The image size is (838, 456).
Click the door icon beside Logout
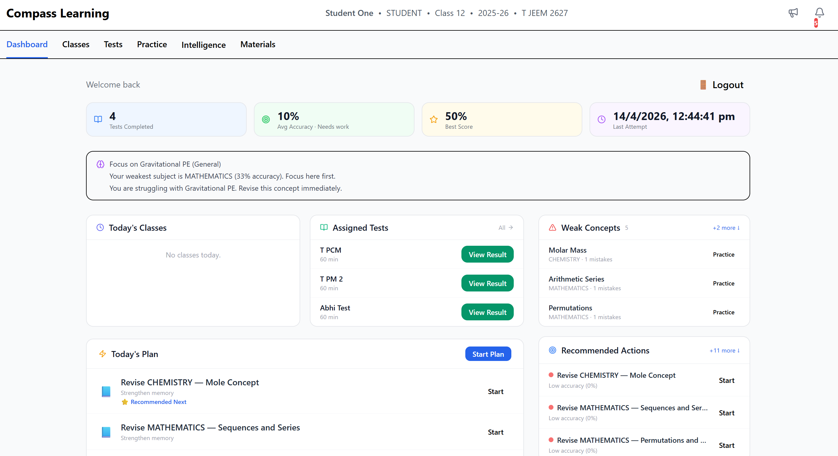703,85
